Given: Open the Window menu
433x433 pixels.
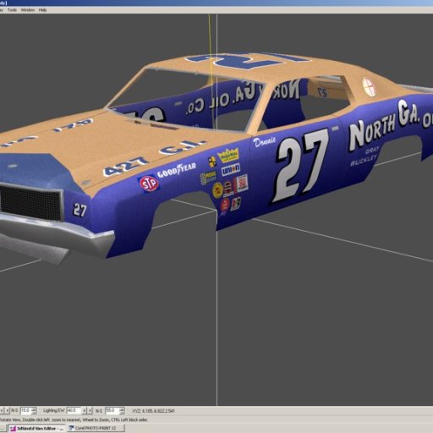Looking at the screenshot, I should [28, 10].
